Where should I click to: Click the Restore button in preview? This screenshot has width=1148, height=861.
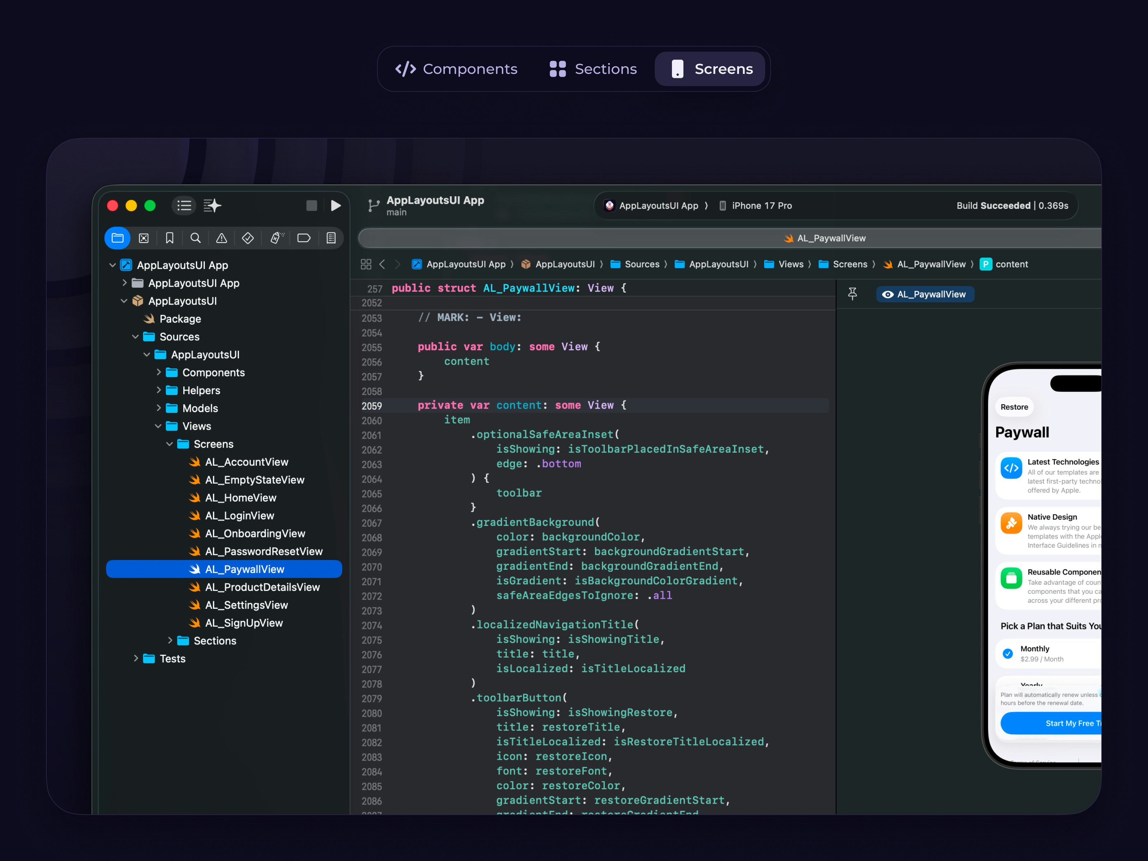coord(1014,407)
